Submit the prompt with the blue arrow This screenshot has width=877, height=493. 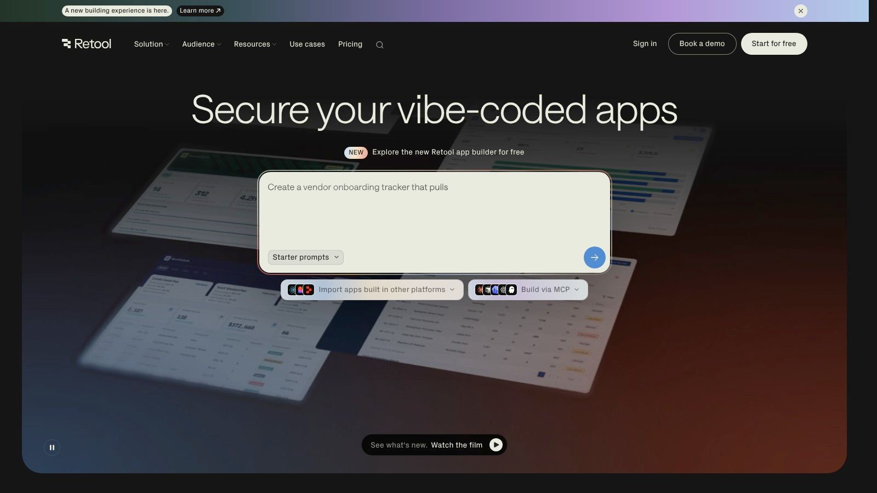coord(595,257)
